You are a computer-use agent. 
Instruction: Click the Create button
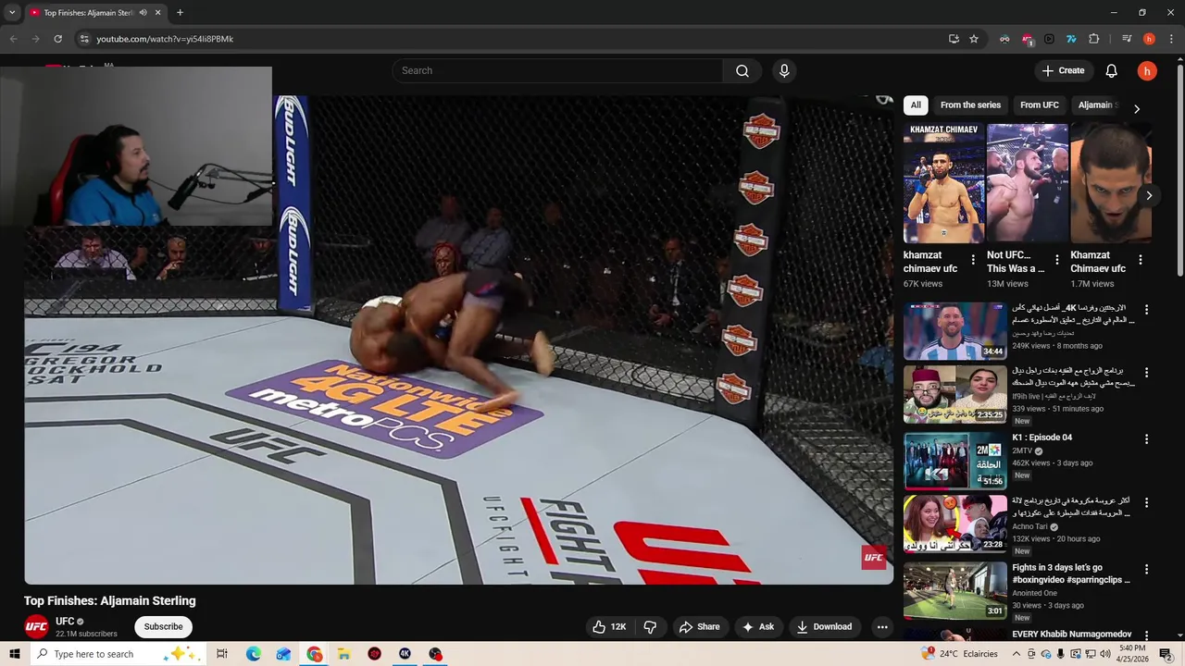coord(1063,71)
